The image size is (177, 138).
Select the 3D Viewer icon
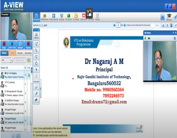(69, 17)
